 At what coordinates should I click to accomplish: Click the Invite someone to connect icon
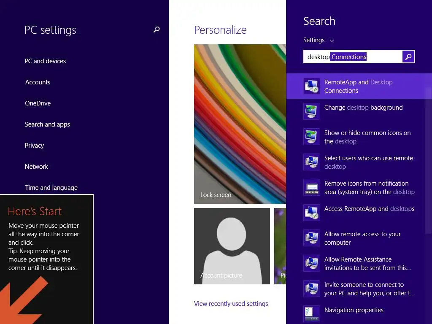click(312, 289)
